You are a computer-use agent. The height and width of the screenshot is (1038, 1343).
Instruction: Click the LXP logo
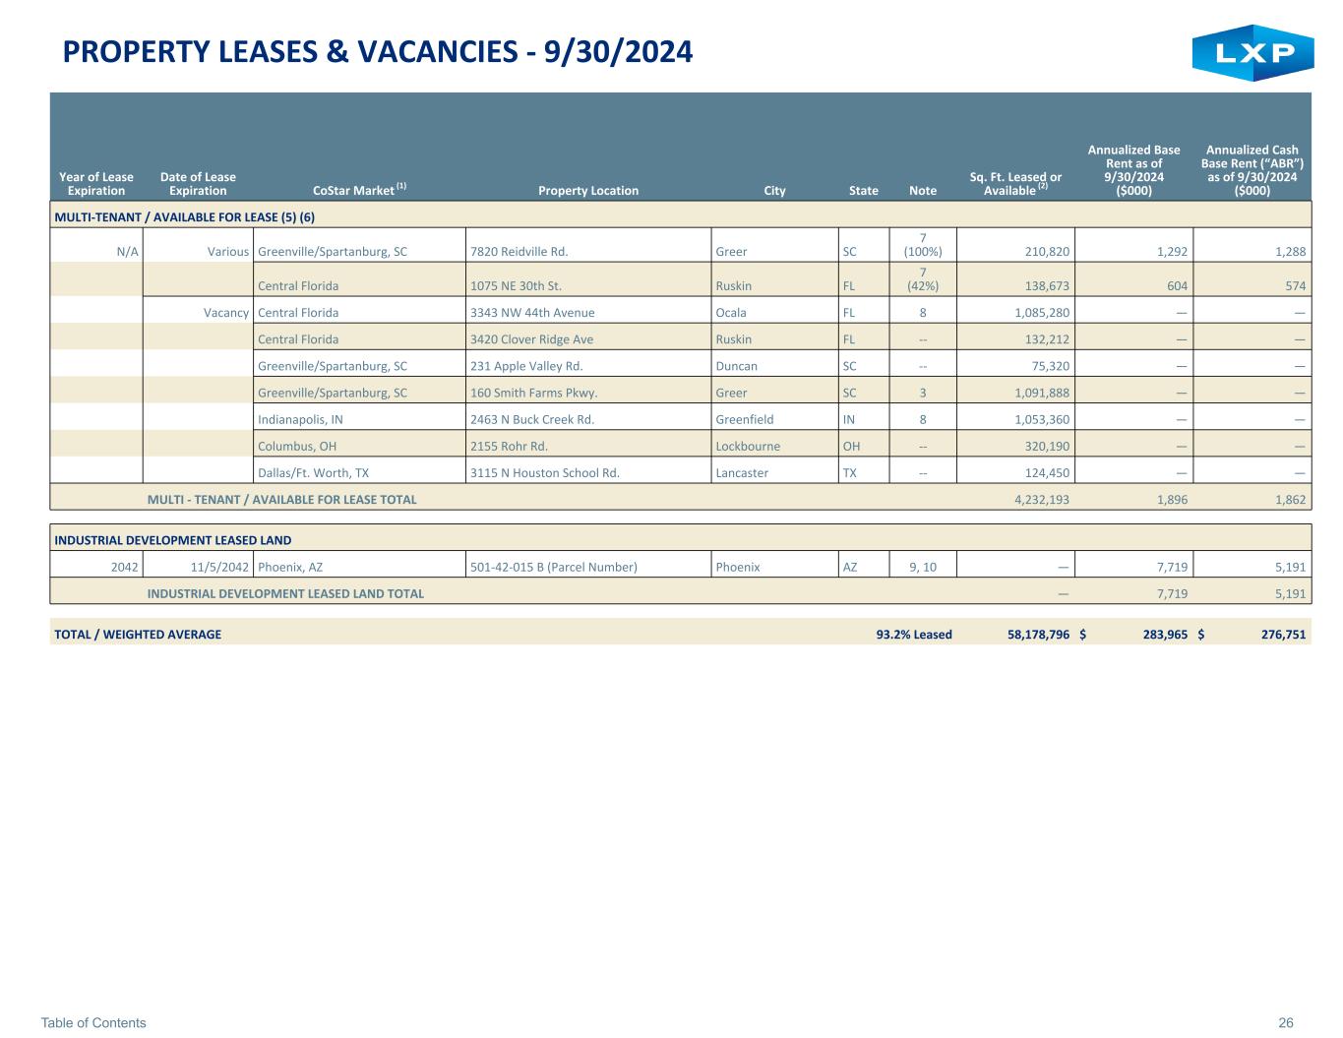1252,52
